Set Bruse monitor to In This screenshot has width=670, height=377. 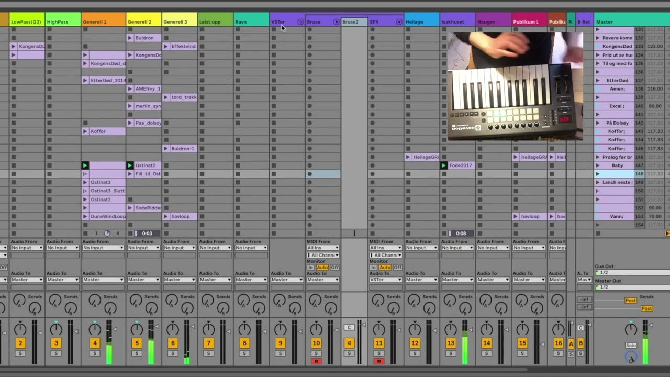pos(310,268)
